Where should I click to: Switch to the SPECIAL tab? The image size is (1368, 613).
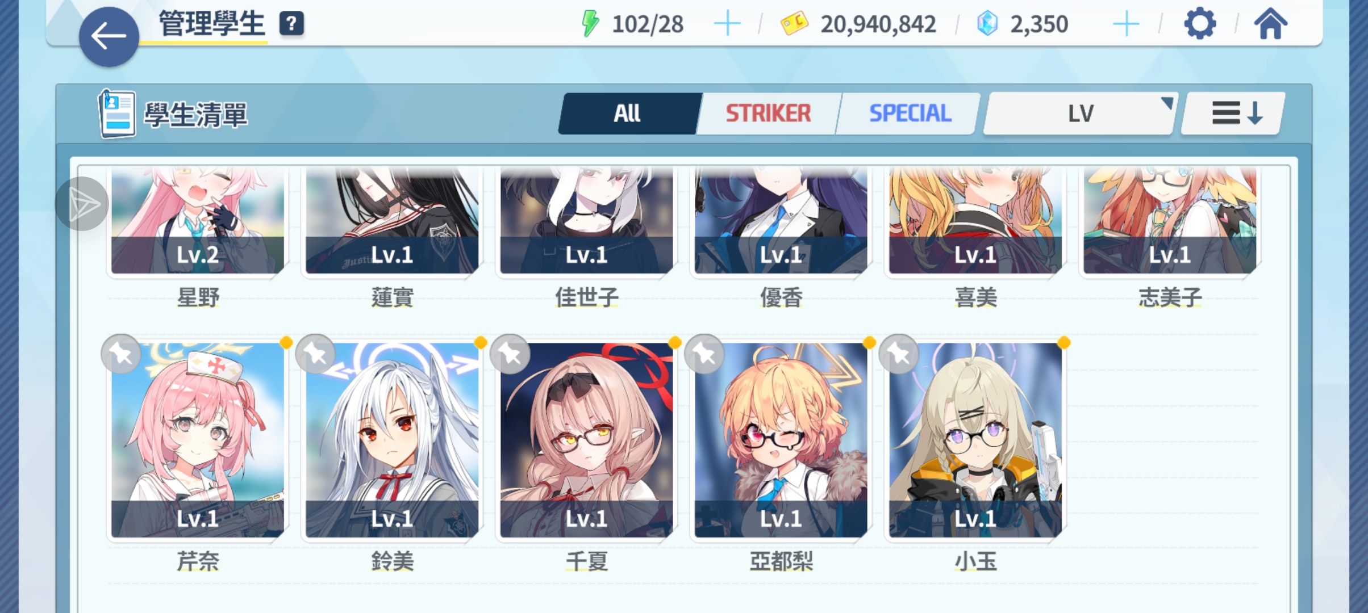(x=910, y=114)
